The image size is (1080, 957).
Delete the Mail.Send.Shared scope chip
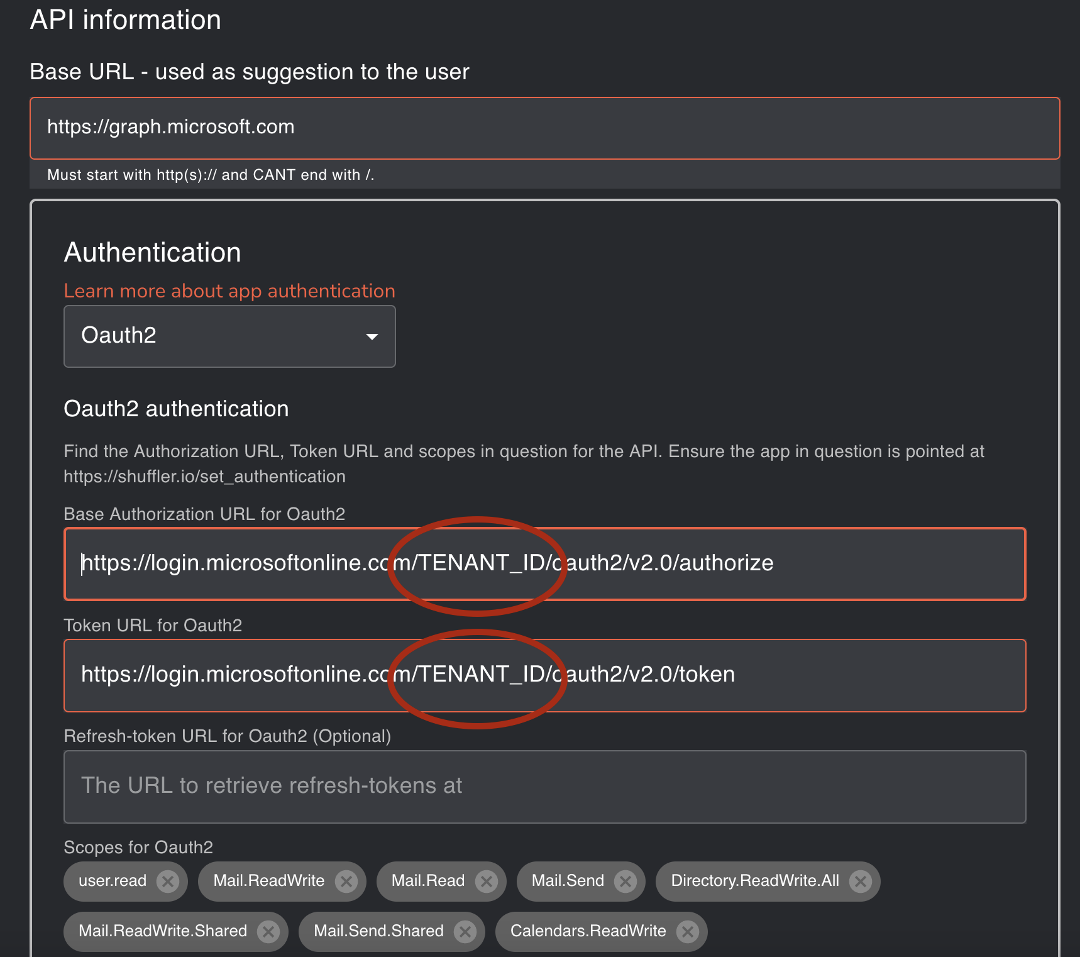tap(465, 932)
